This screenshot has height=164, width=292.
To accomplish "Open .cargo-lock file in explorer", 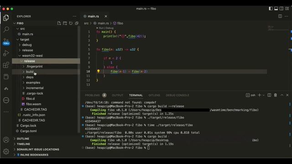I will click(x=35, y=93).
